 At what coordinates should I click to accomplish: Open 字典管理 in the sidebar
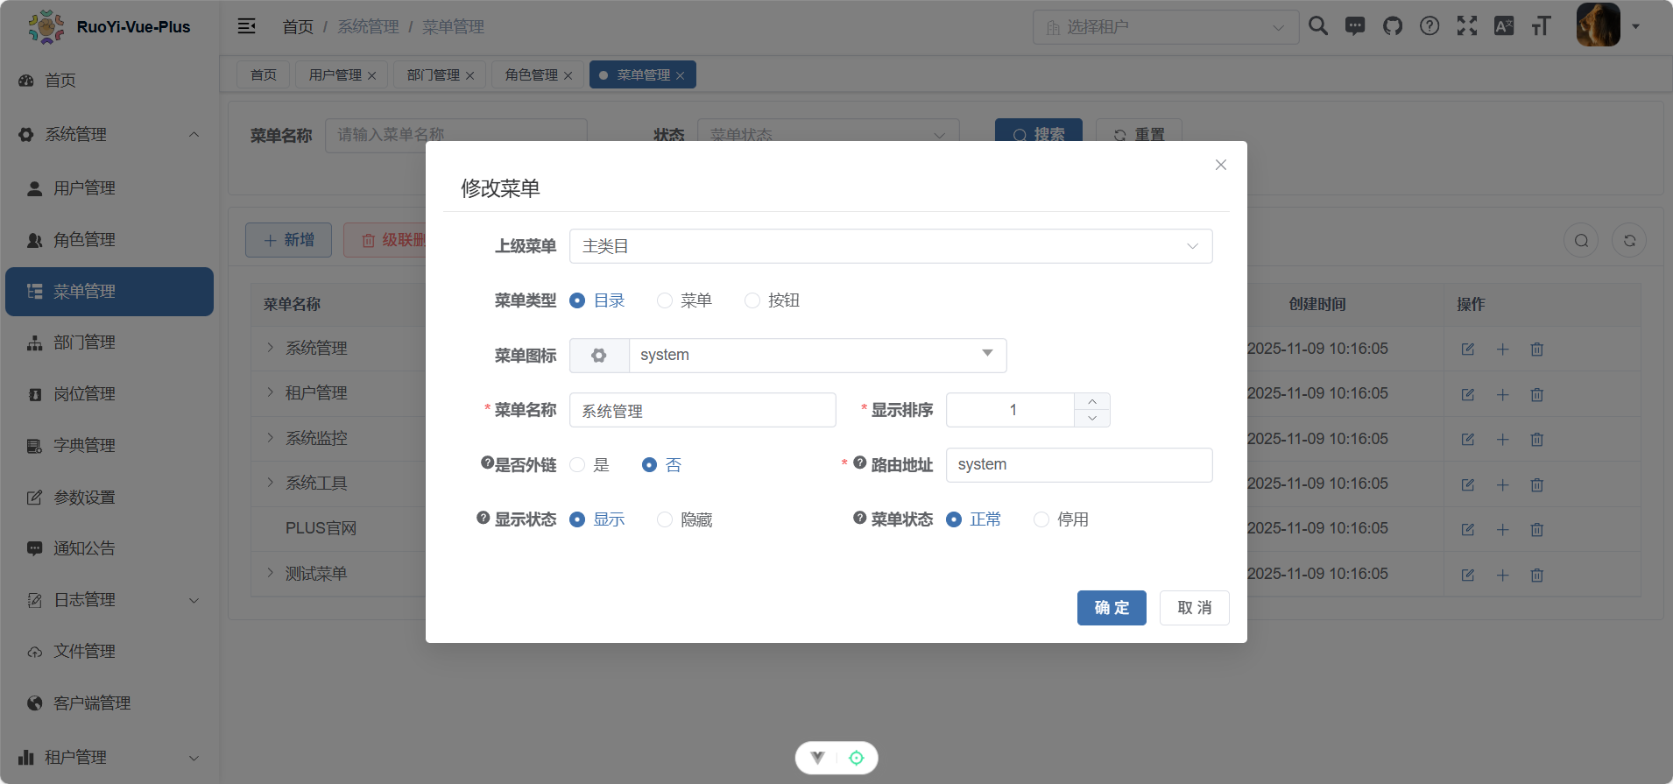pos(84,446)
